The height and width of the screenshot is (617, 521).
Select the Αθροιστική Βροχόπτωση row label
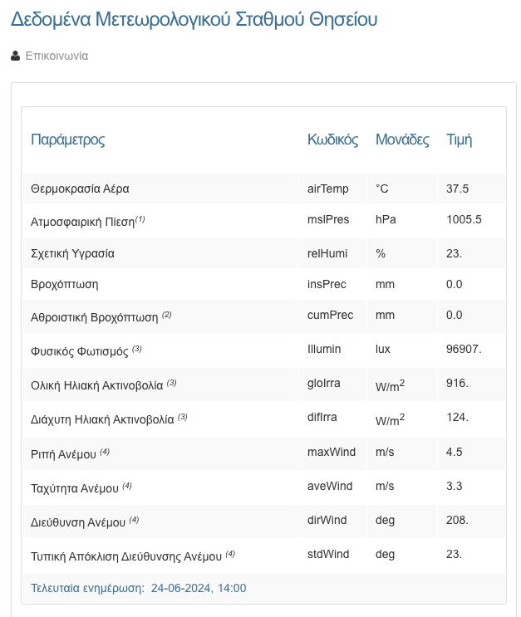95,317
